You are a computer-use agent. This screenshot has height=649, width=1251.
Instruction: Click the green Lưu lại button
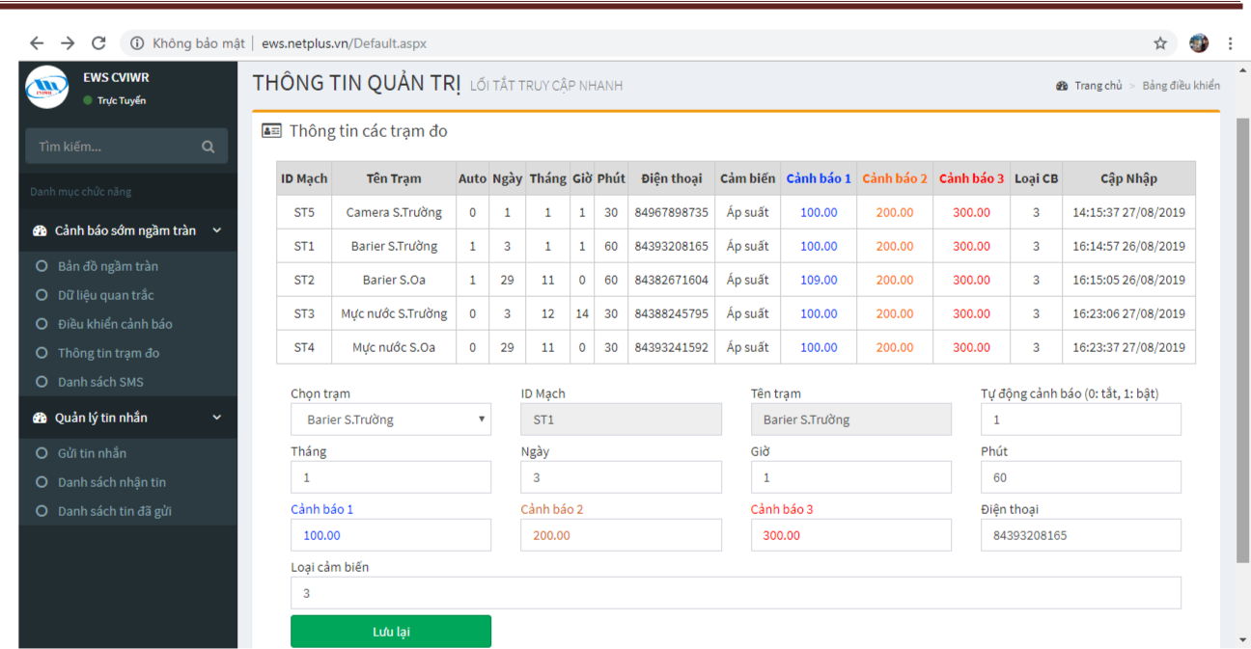[x=391, y=632]
